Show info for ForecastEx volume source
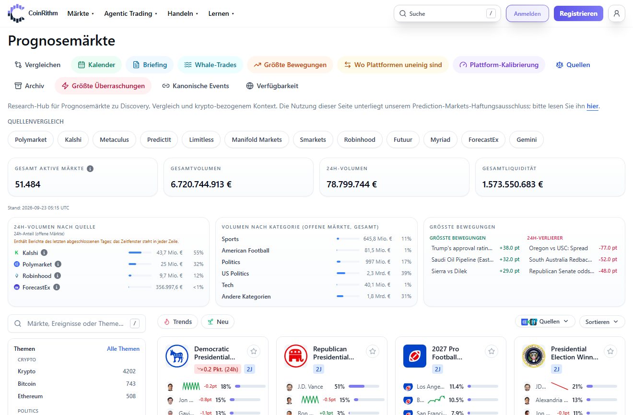This screenshot has width=633, height=415. pos(57,287)
